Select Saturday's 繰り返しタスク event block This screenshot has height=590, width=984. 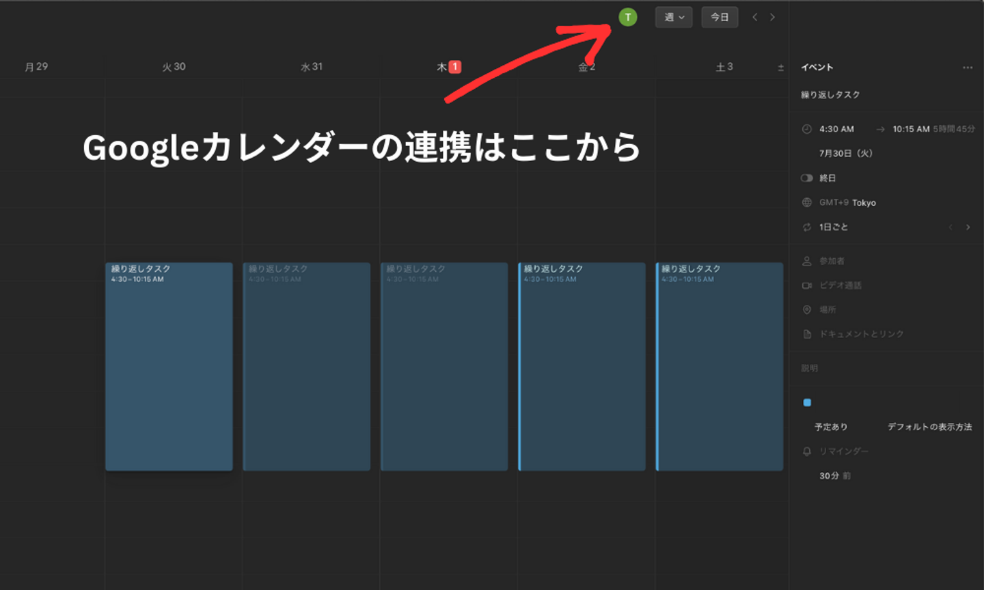(720, 367)
